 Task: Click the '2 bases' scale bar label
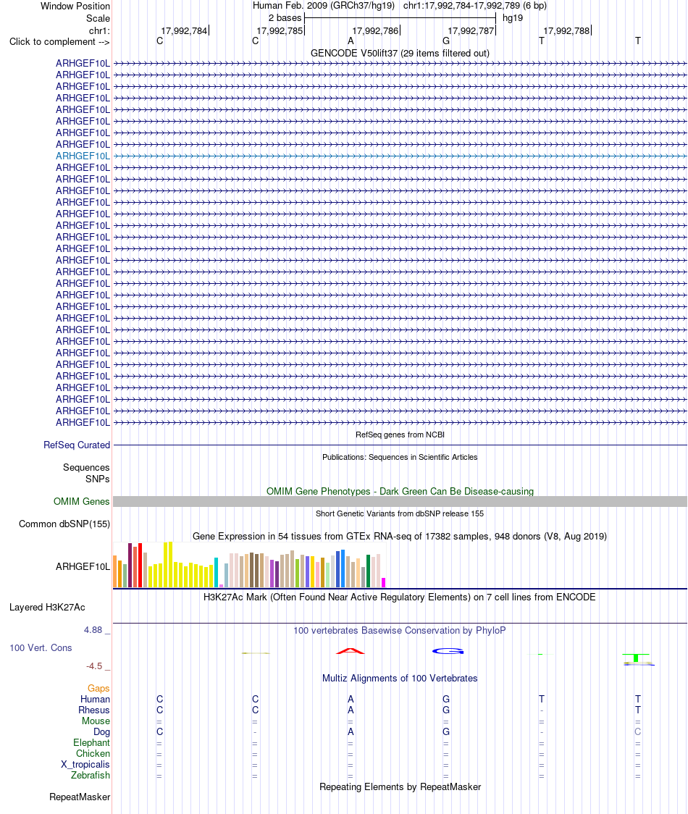point(285,17)
